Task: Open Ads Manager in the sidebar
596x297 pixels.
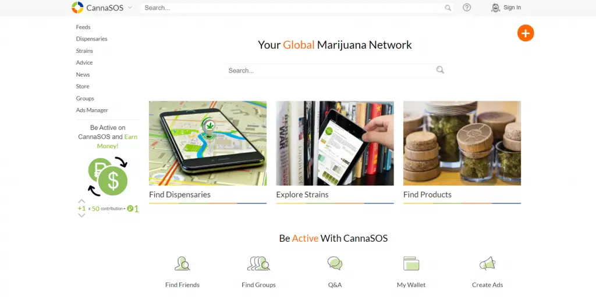Action: (92, 110)
